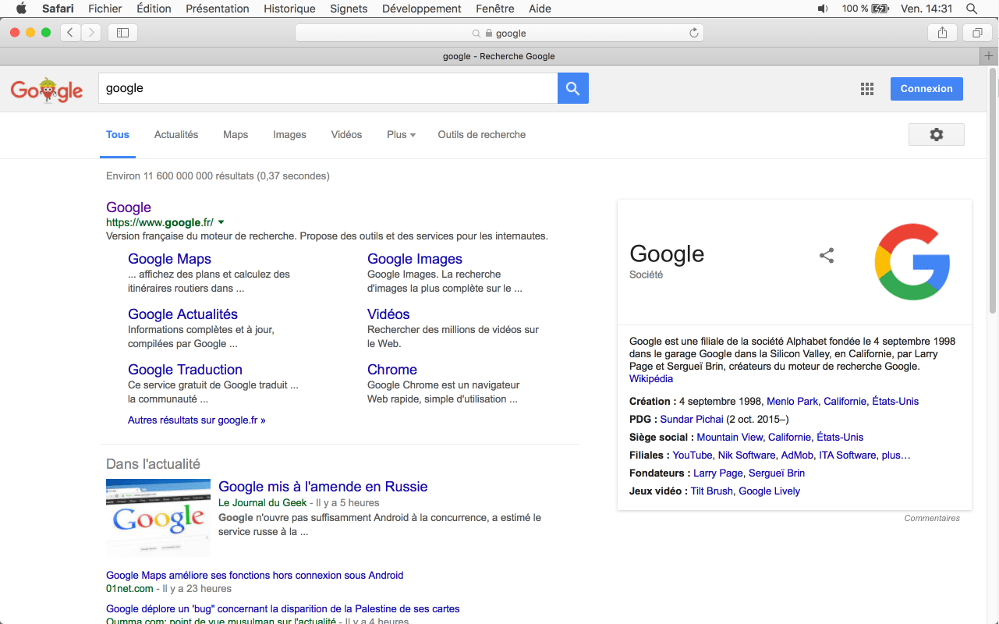This screenshot has height=624, width=999.
Task: Open the Google Actualités sitelink
Action: pos(182,314)
